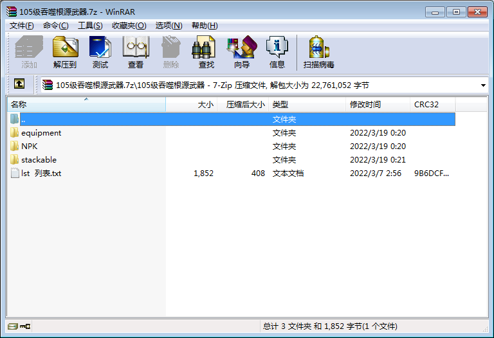Image resolution: width=494 pixels, height=338 pixels.
Task: Open the Favorites (收藏夹) menu
Action: click(129, 26)
